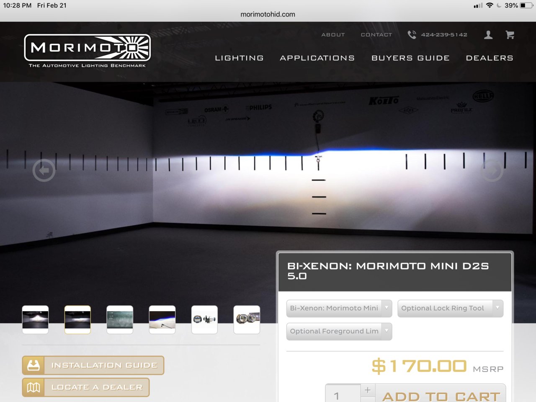Visit the About page

click(333, 35)
